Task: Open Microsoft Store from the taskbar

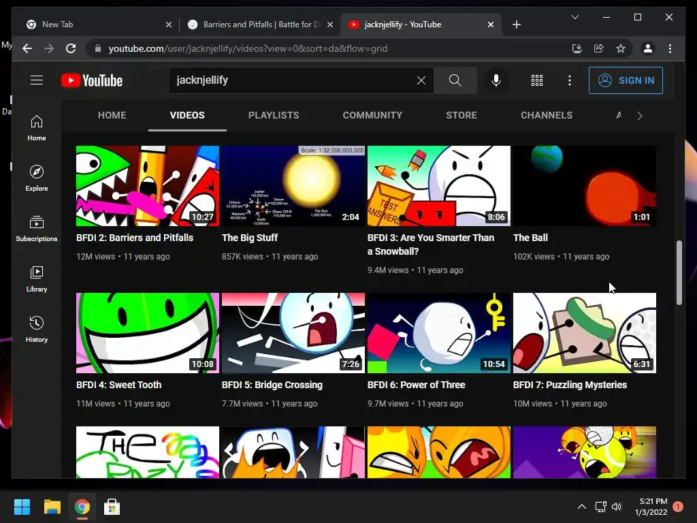Action: click(x=112, y=507)
